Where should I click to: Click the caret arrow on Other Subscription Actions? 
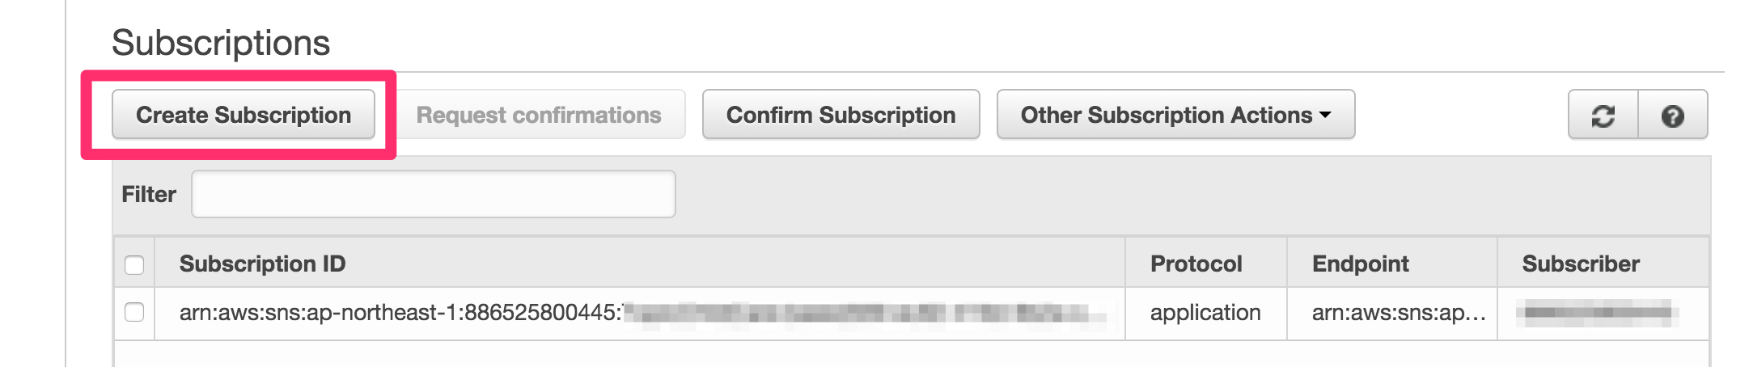(x=1325, y=116)
